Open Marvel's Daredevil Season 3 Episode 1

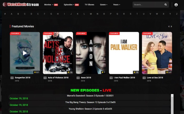click(90, 96)
